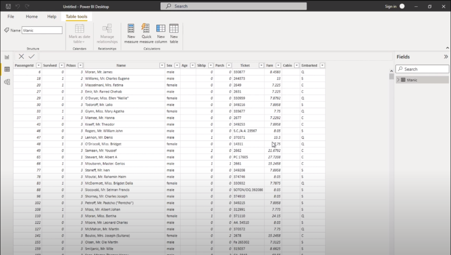Open the Model view
This screenshot has height=255, width=451.
(x=7, y=82)
